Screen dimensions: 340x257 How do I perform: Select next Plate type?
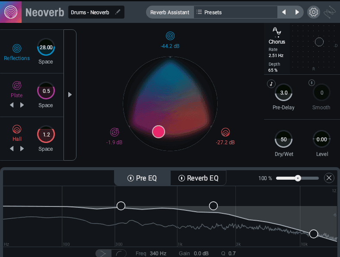coord(22,105)
